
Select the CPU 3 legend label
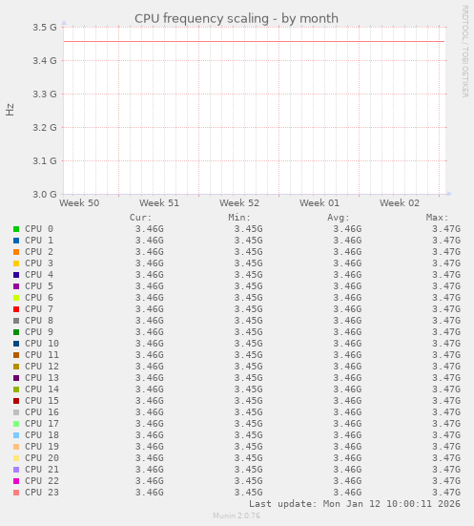pos(39,263)
